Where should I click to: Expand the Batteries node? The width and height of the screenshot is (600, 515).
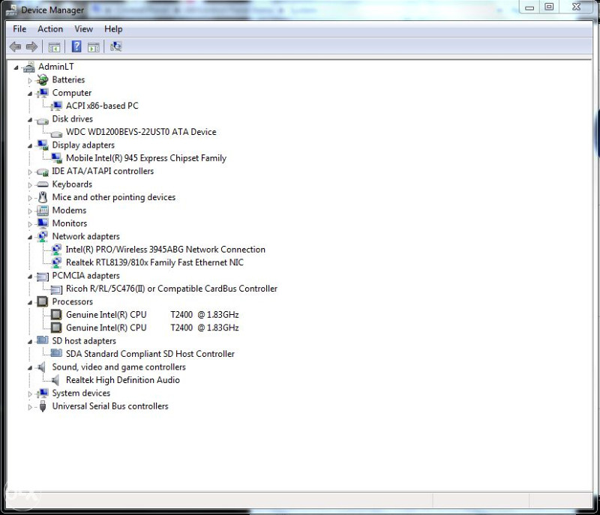point(30,81)
